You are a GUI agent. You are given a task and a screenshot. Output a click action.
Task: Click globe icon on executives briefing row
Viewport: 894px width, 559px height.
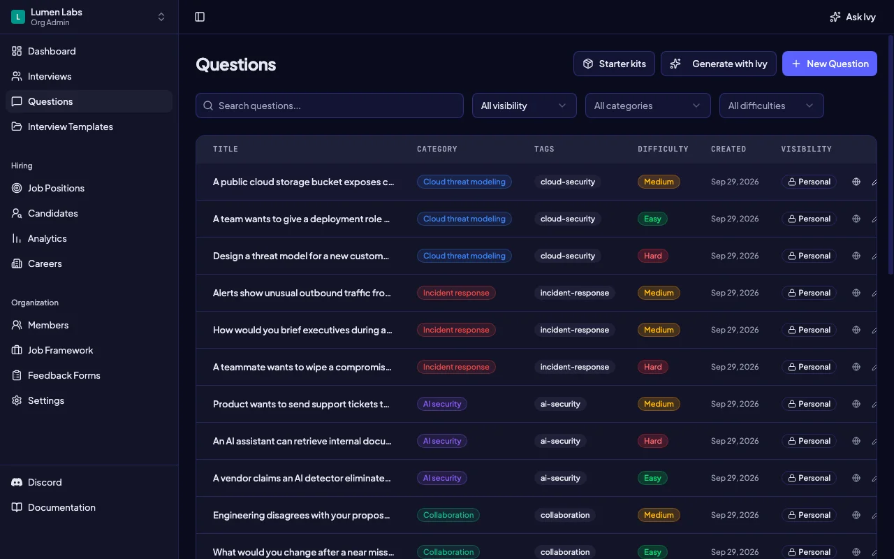pos(856,330)
